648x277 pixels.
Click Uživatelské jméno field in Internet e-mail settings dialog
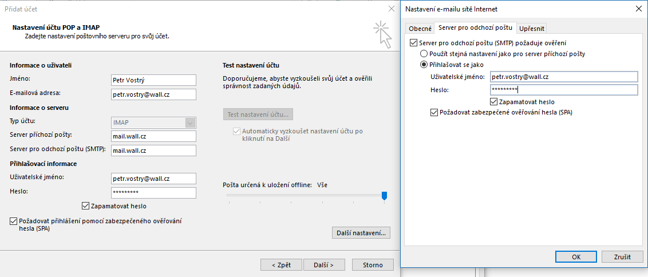(x=564, y=77)
